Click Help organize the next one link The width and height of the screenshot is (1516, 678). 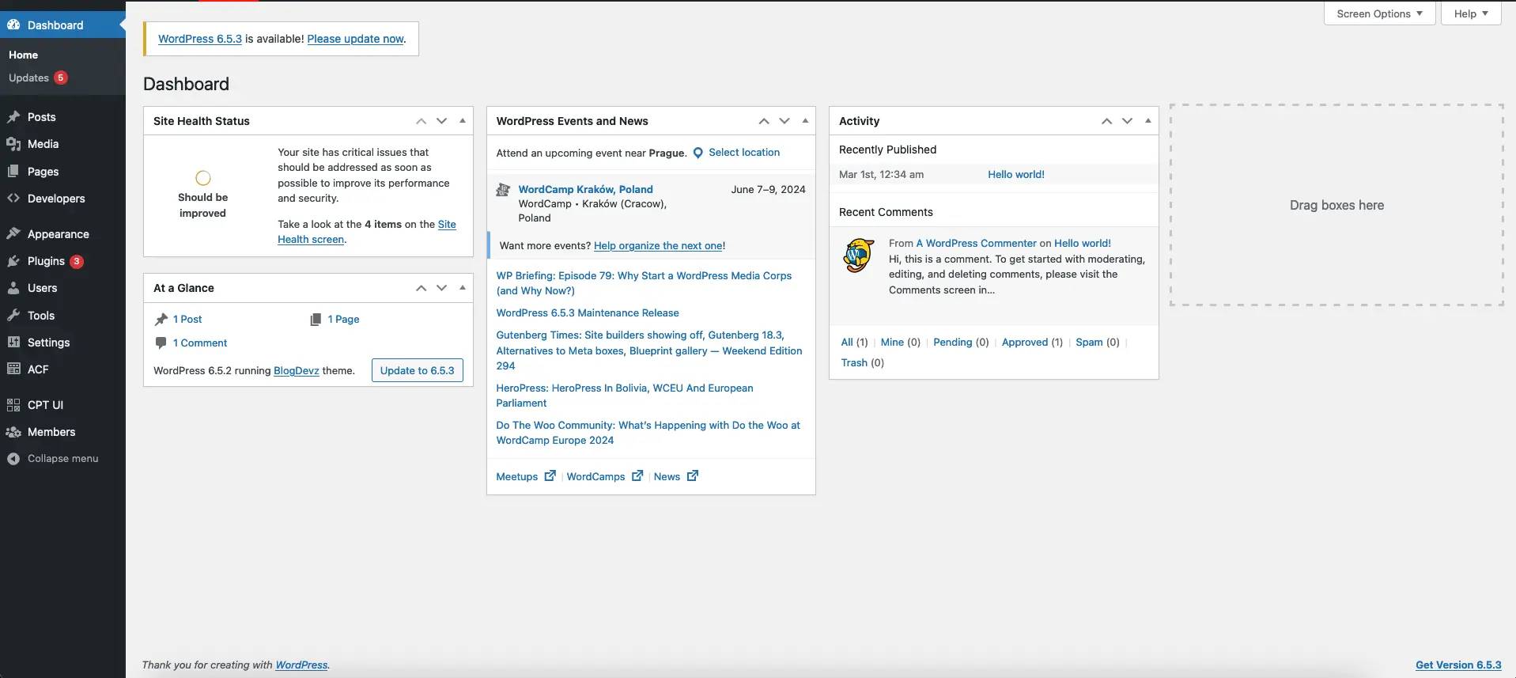(658, 245)
